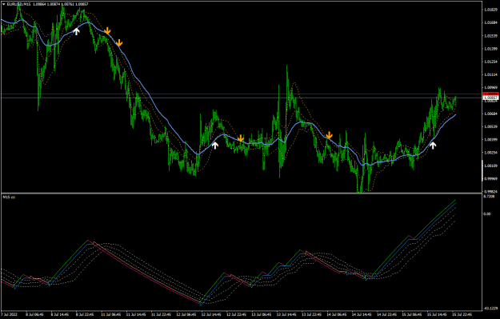The height and width of the screenshot is (319, 500).
Task: Select the white up arrow near 8 Jul 22:45
Action: (76, 31)
